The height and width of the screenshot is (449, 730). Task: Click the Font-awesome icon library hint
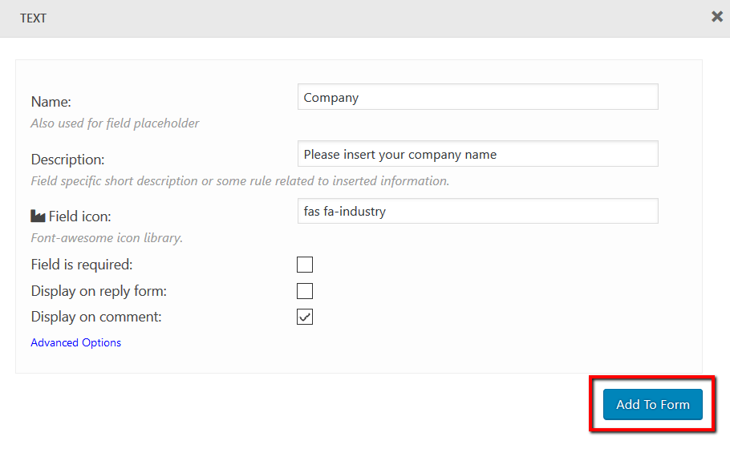(107, 238)
